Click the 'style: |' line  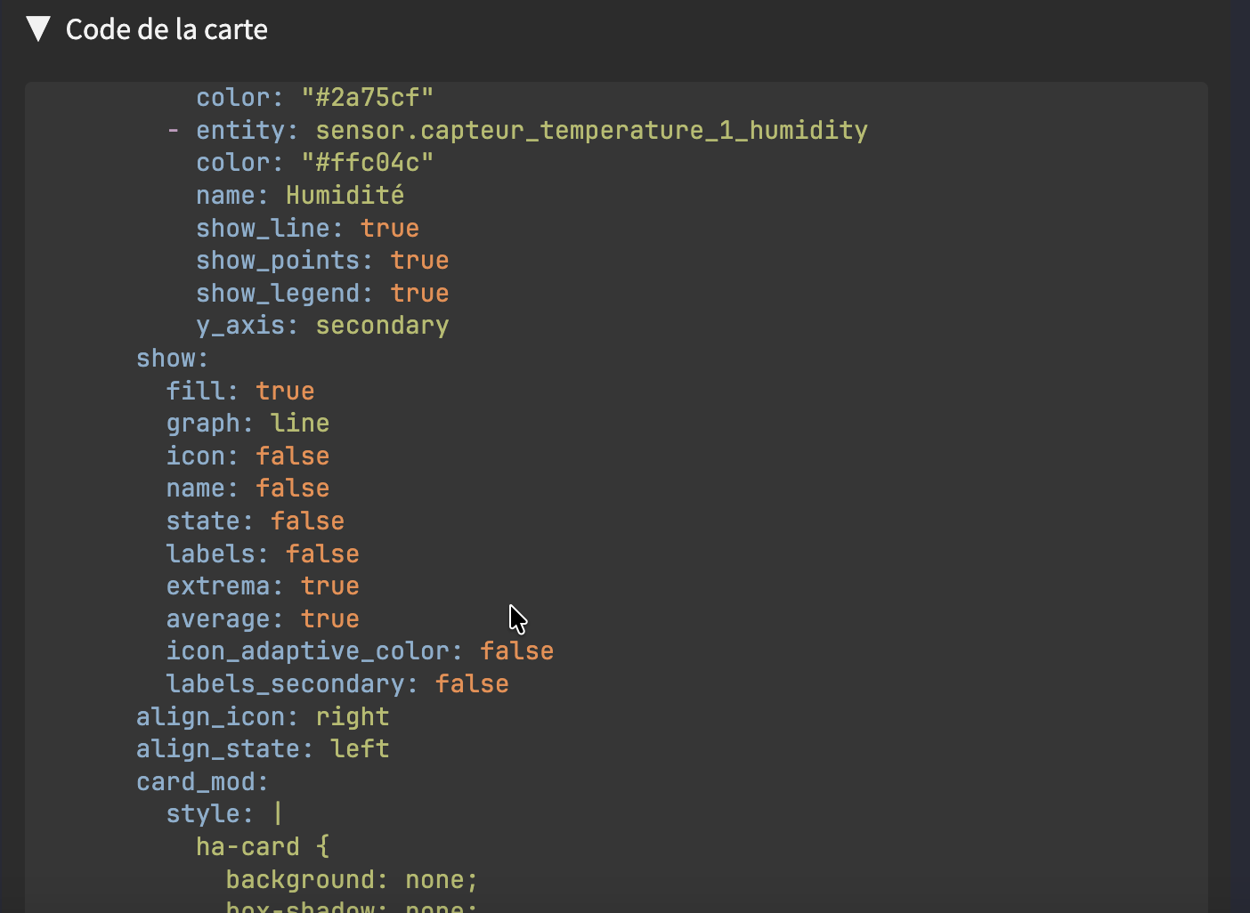[x=224, y=813]
